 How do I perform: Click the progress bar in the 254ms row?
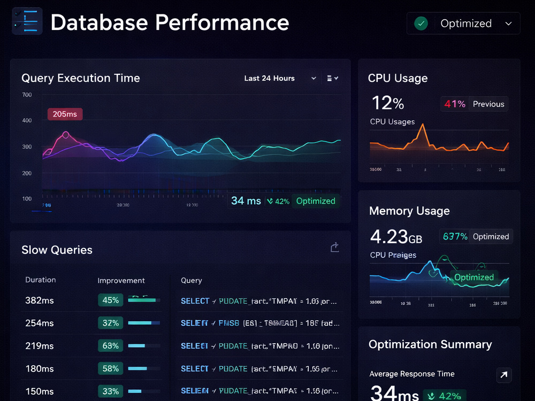click(144, 322)
